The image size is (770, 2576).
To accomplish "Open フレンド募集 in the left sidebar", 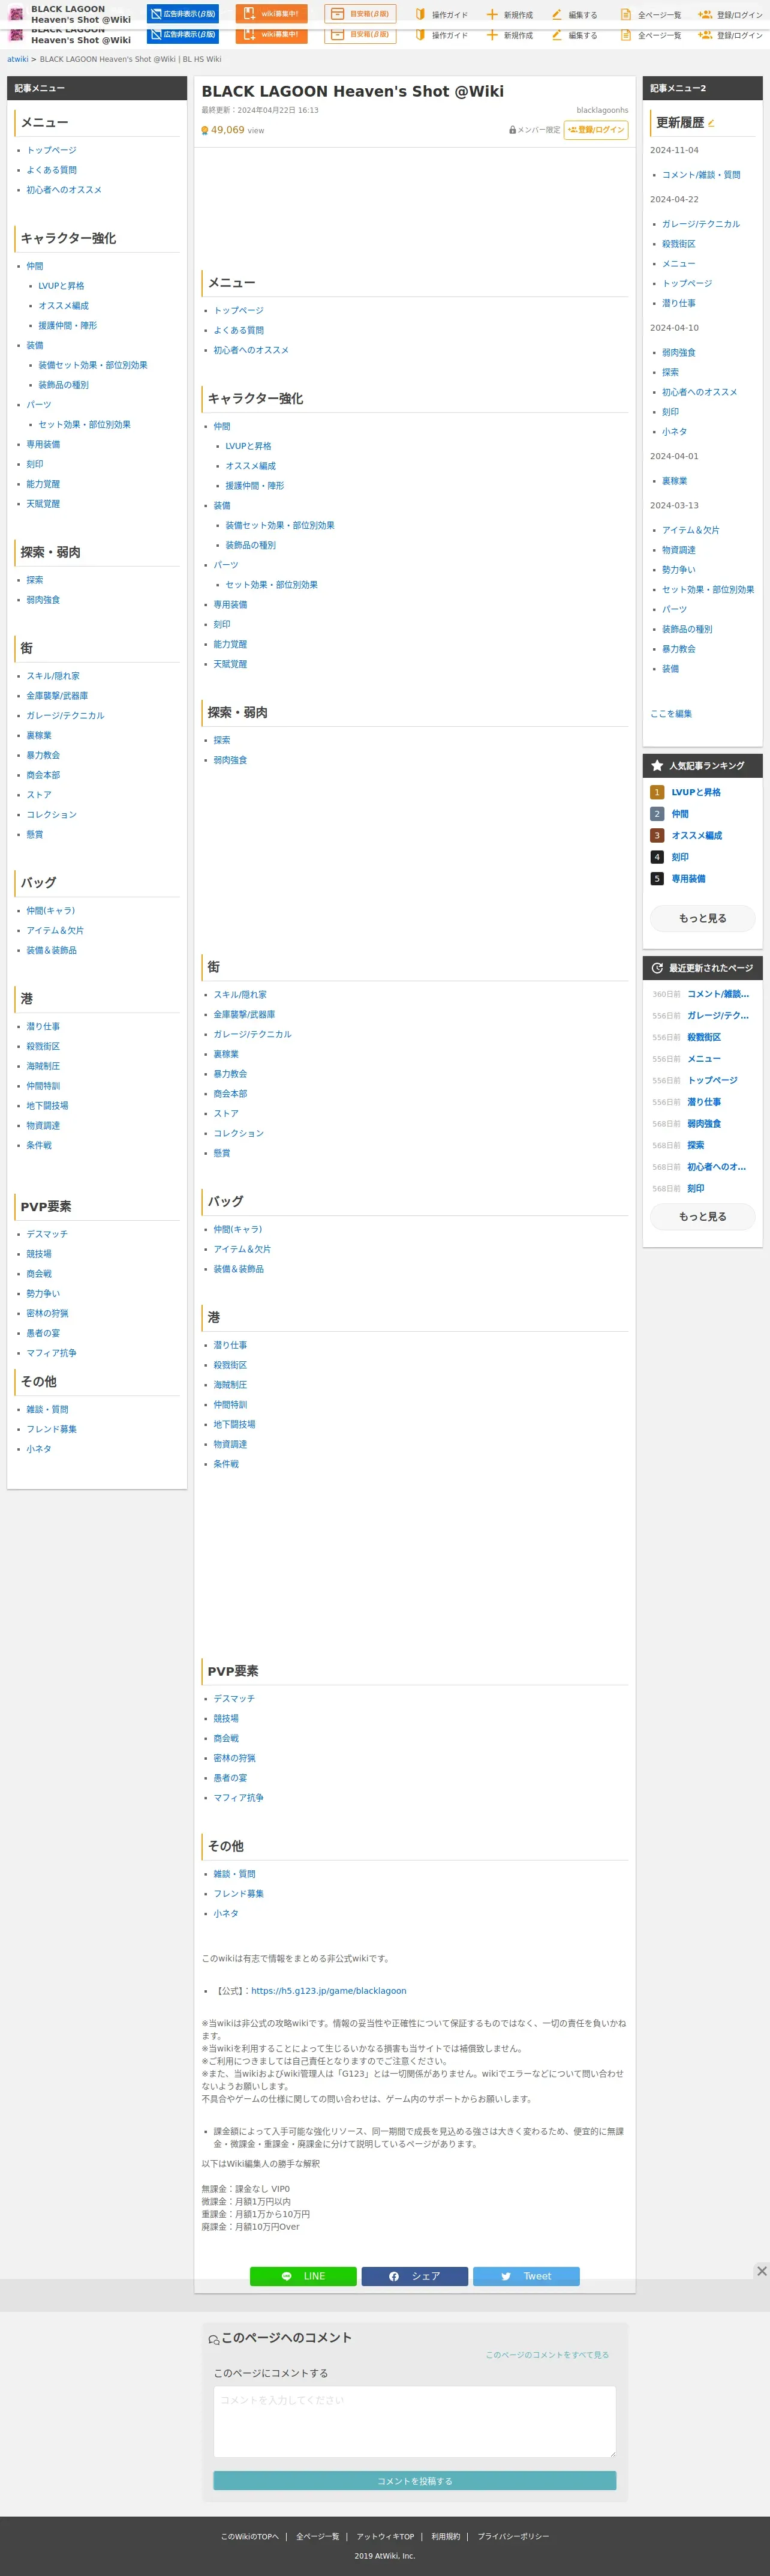I will point(51,1429).
